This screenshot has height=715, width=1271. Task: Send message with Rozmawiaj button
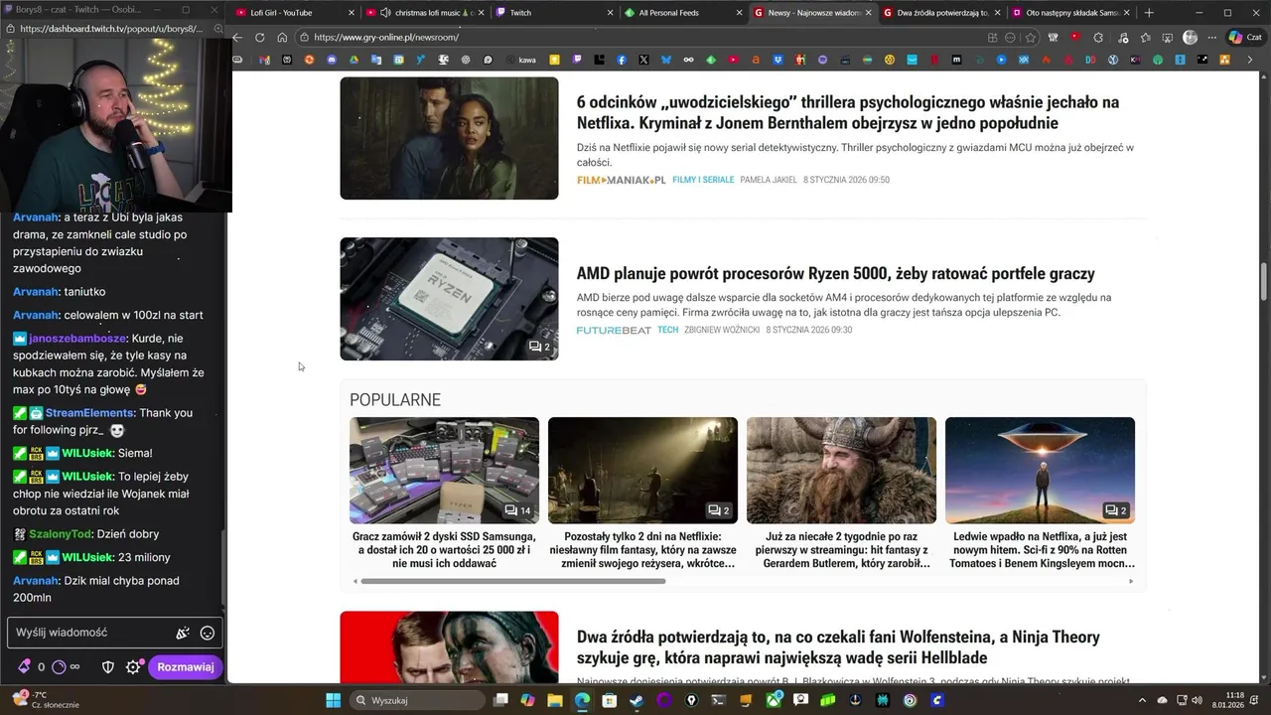(x=186, y=667)
